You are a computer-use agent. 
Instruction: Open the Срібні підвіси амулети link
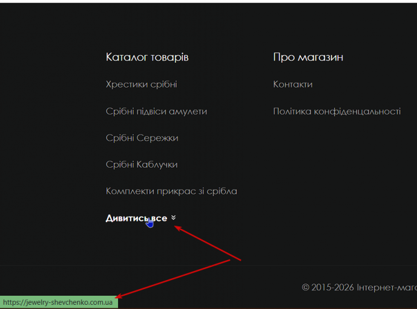pos(156,112)
